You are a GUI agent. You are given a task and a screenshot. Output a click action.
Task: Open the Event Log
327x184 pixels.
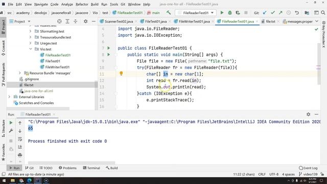[308, 168]
